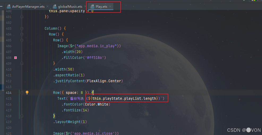262x135 pixels.
Task: Click 'app.media.ic_play' string on line 406
Action: (97, 46)
